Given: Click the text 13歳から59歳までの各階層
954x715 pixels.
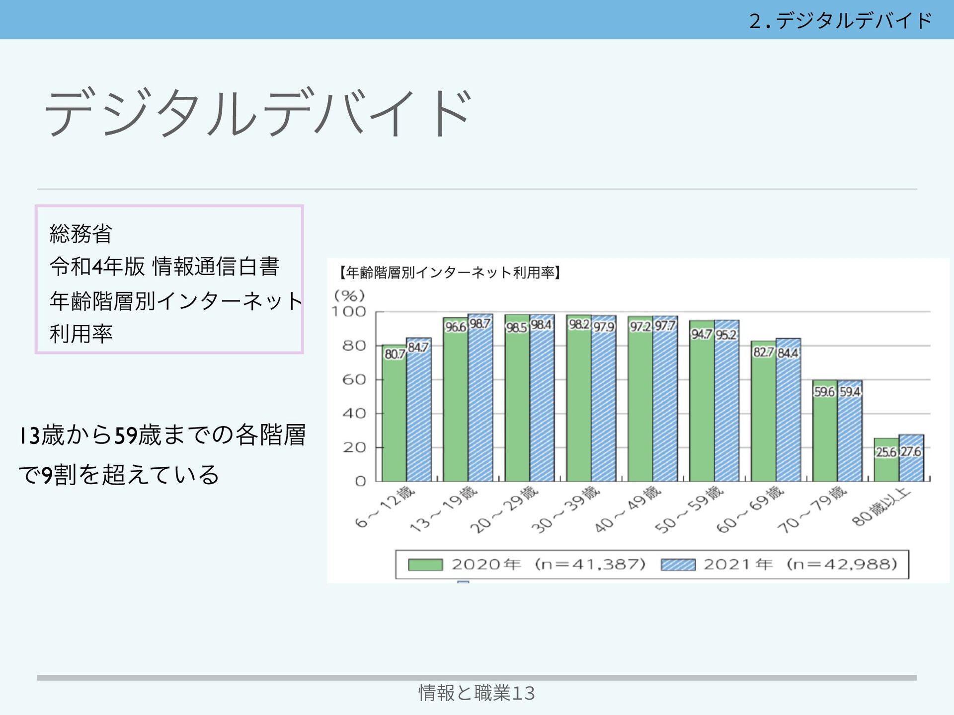Looking at the screenshot, I should (x=162, y=435).
